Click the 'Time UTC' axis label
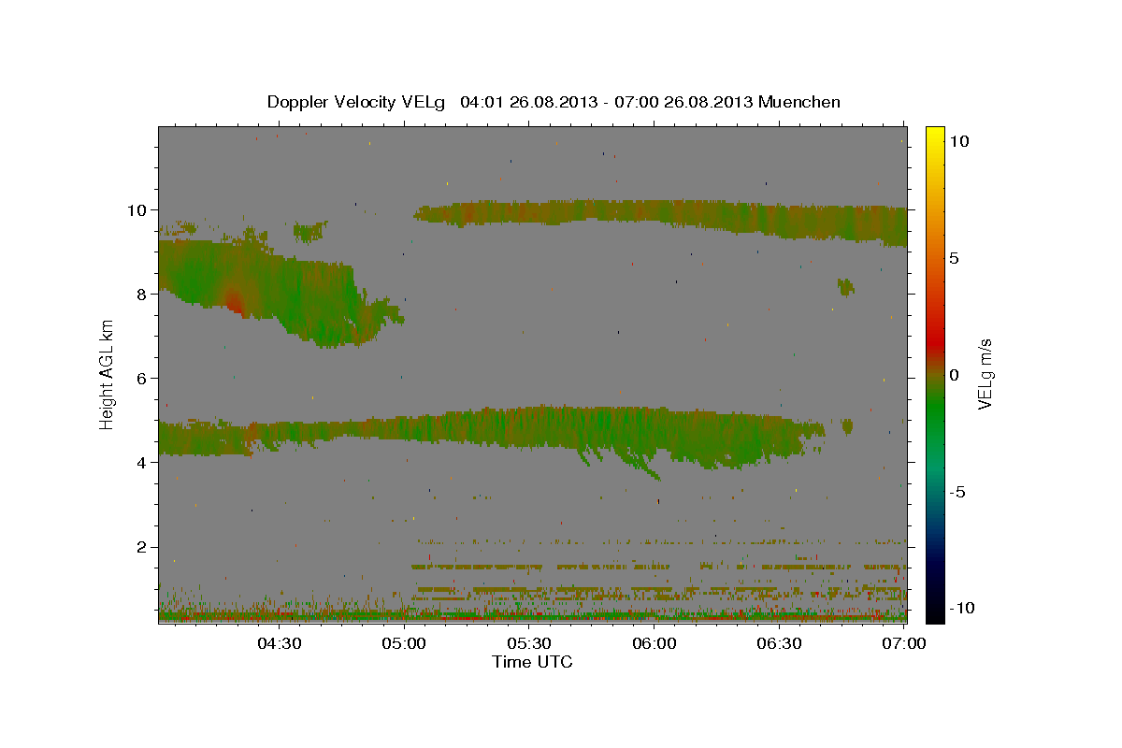Image resolution: width=1122 pixels, height=748 pixels. coord(532,662)
